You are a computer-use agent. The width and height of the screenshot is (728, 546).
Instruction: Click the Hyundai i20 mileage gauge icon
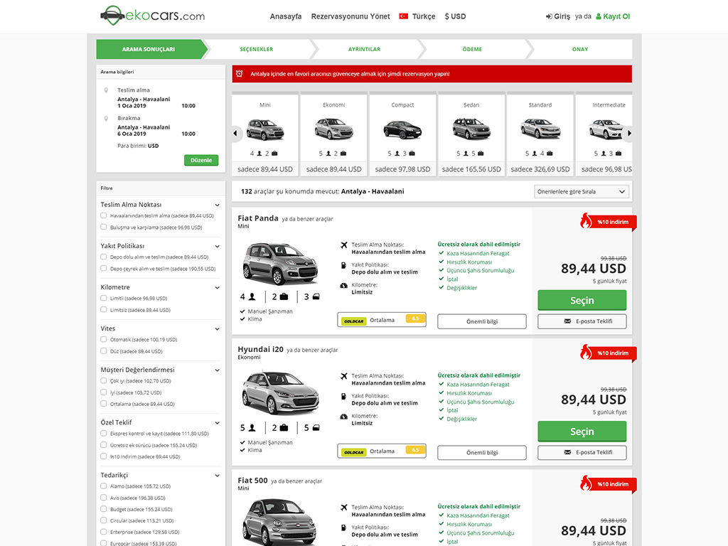click(343, 417)
